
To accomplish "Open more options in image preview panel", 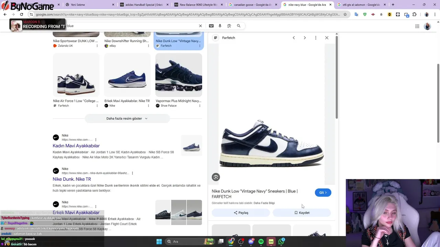I will click(x=316, y=38).
